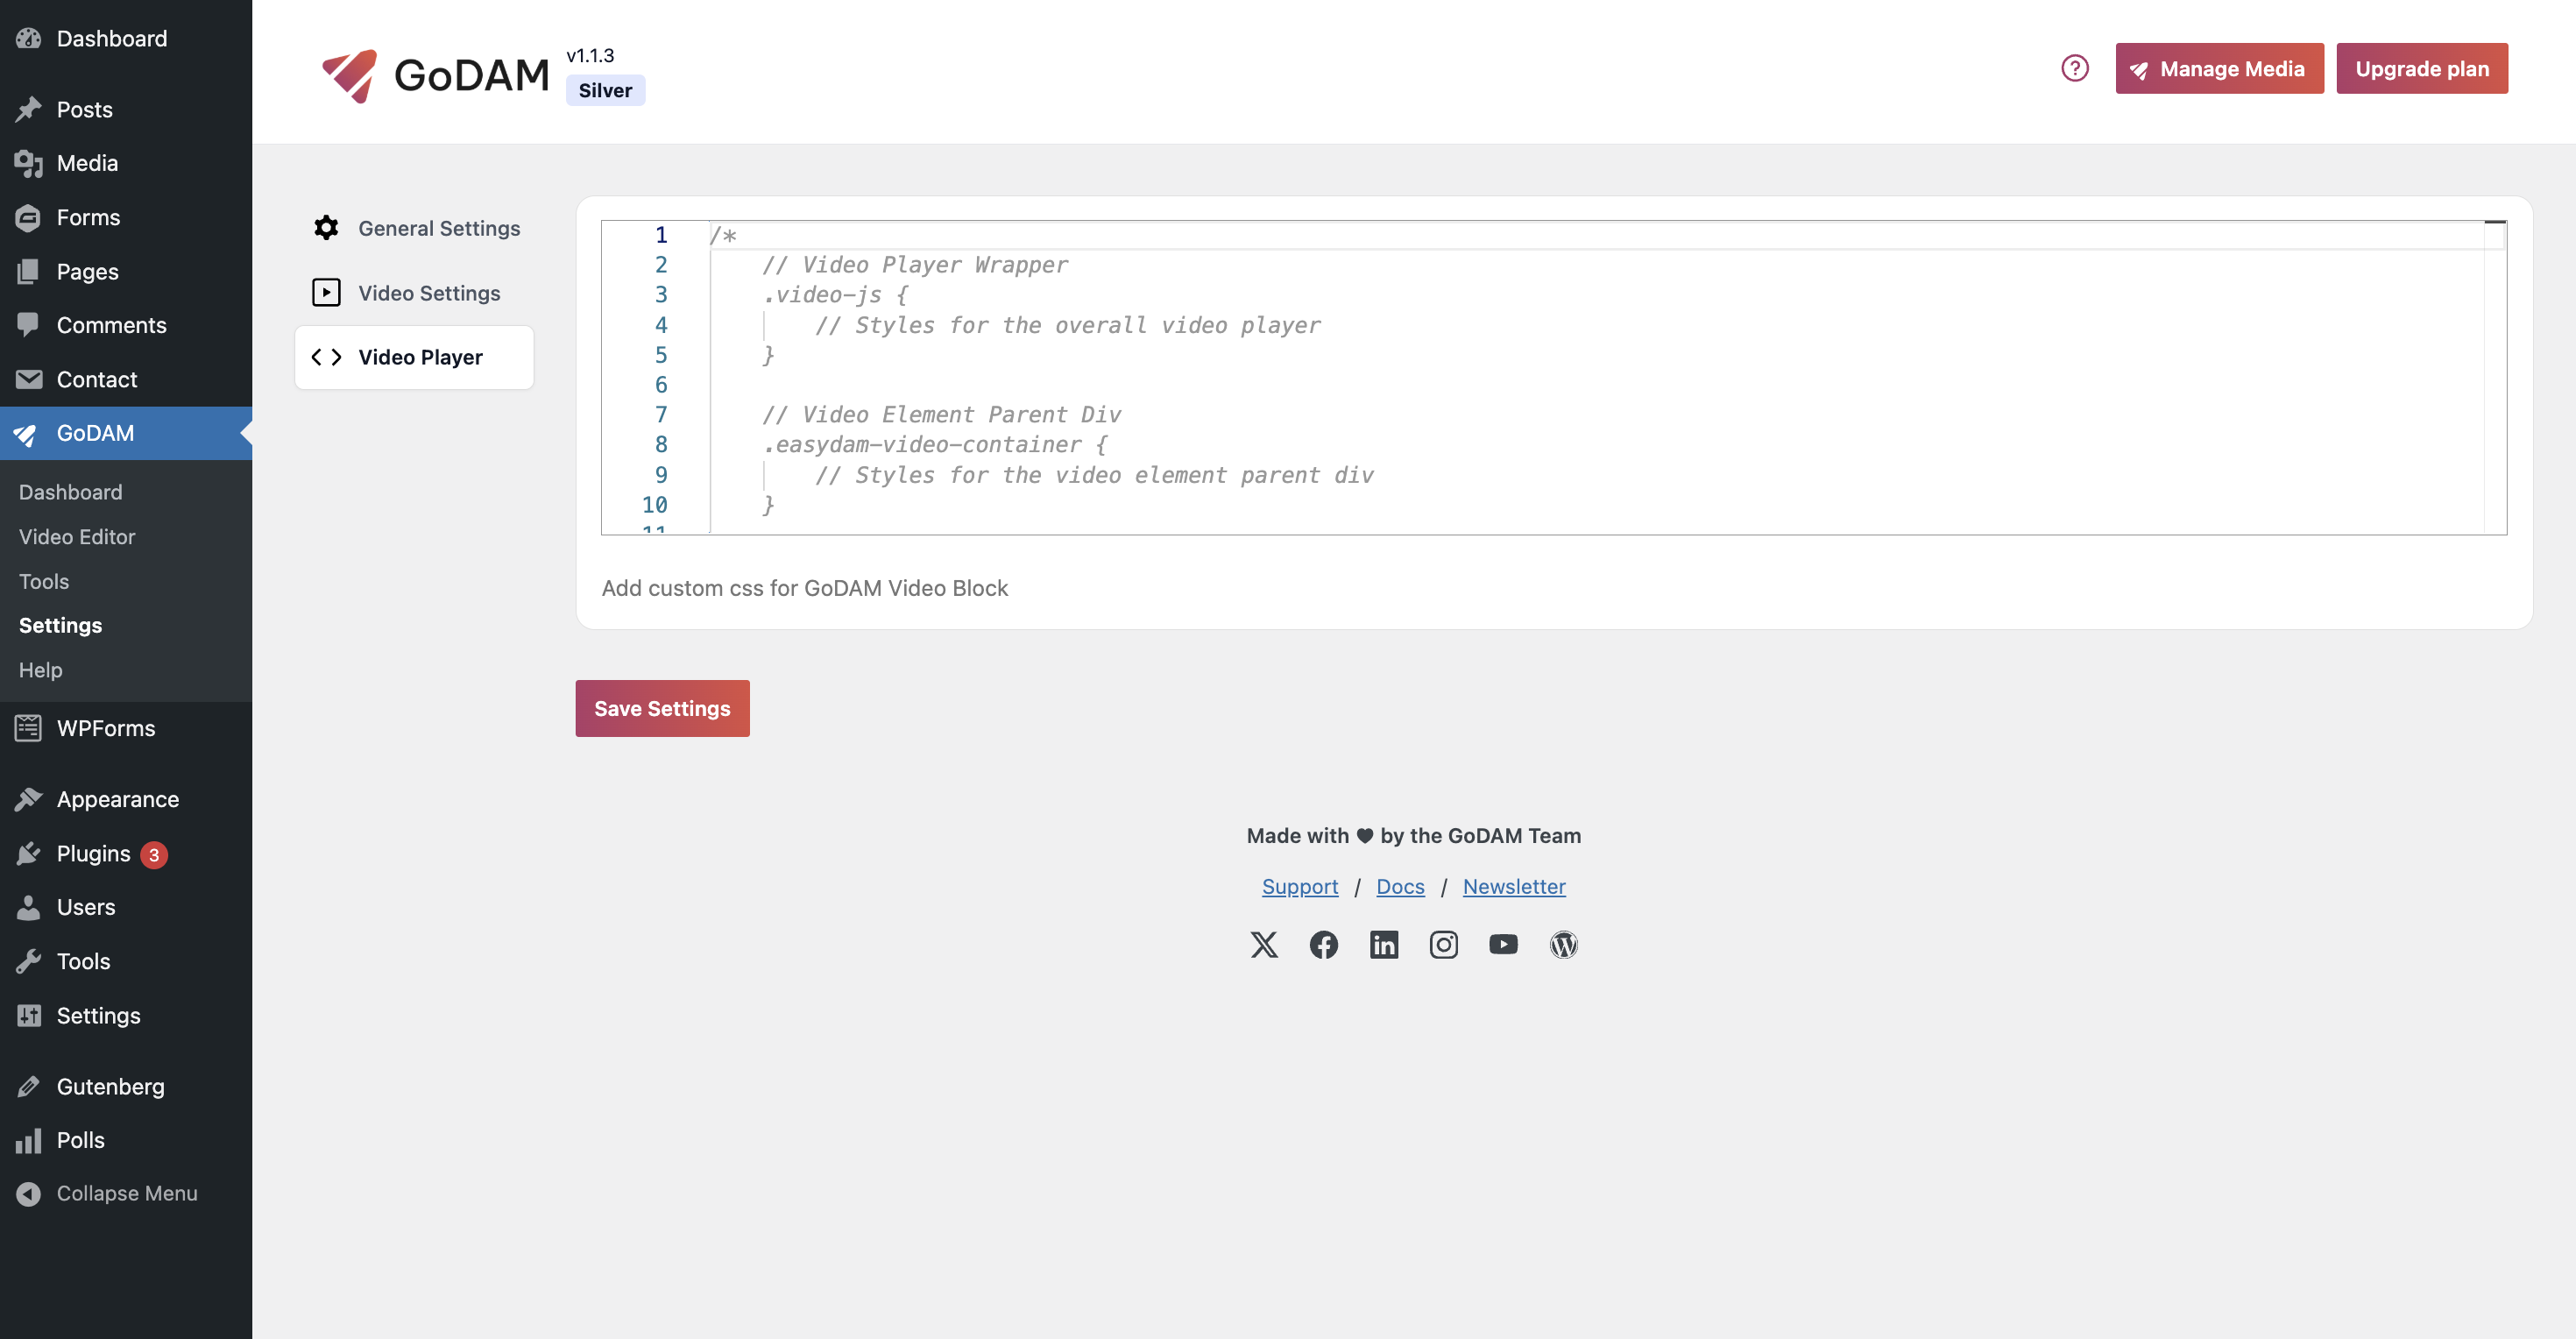The image size is (2576, 1339).
Task: Open the WordPress Dashboard menu
Action: 126,38
